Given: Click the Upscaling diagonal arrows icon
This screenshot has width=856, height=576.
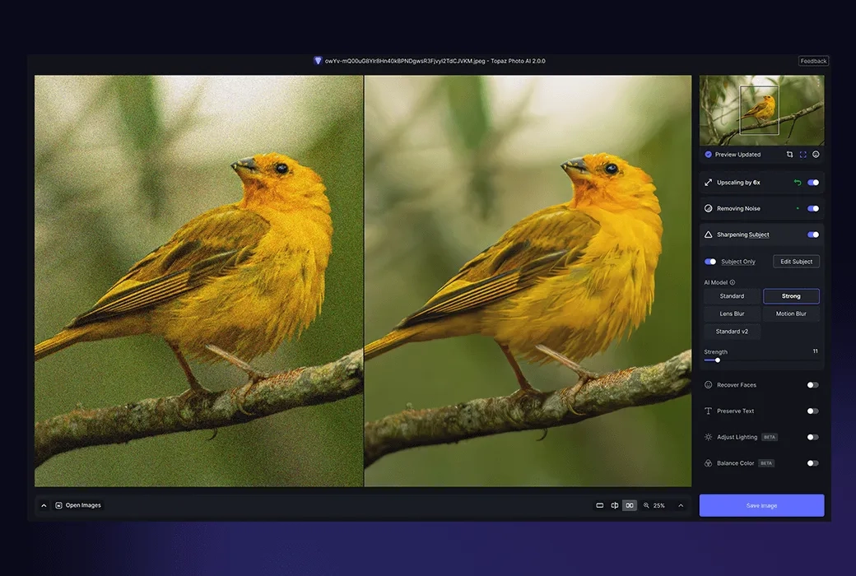Looking at the screenshot, I should pos(708,183).
